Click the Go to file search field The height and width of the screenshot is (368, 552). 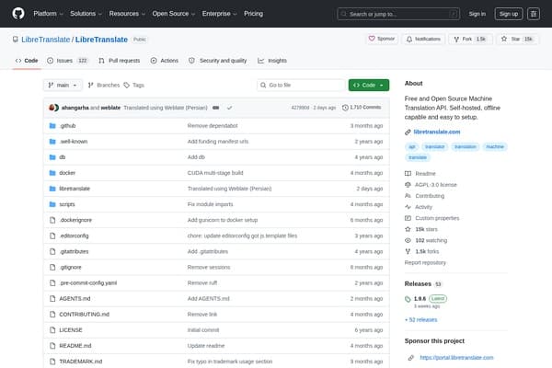click(301, 86)
